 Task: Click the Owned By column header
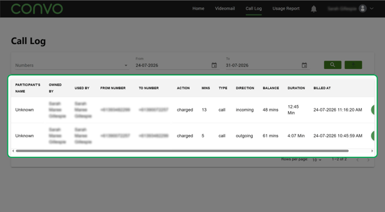pyautogui.click(x=55, y=88)
